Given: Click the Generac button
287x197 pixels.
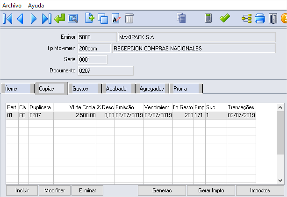Looking at the screenshot, I should coord(162,190).
